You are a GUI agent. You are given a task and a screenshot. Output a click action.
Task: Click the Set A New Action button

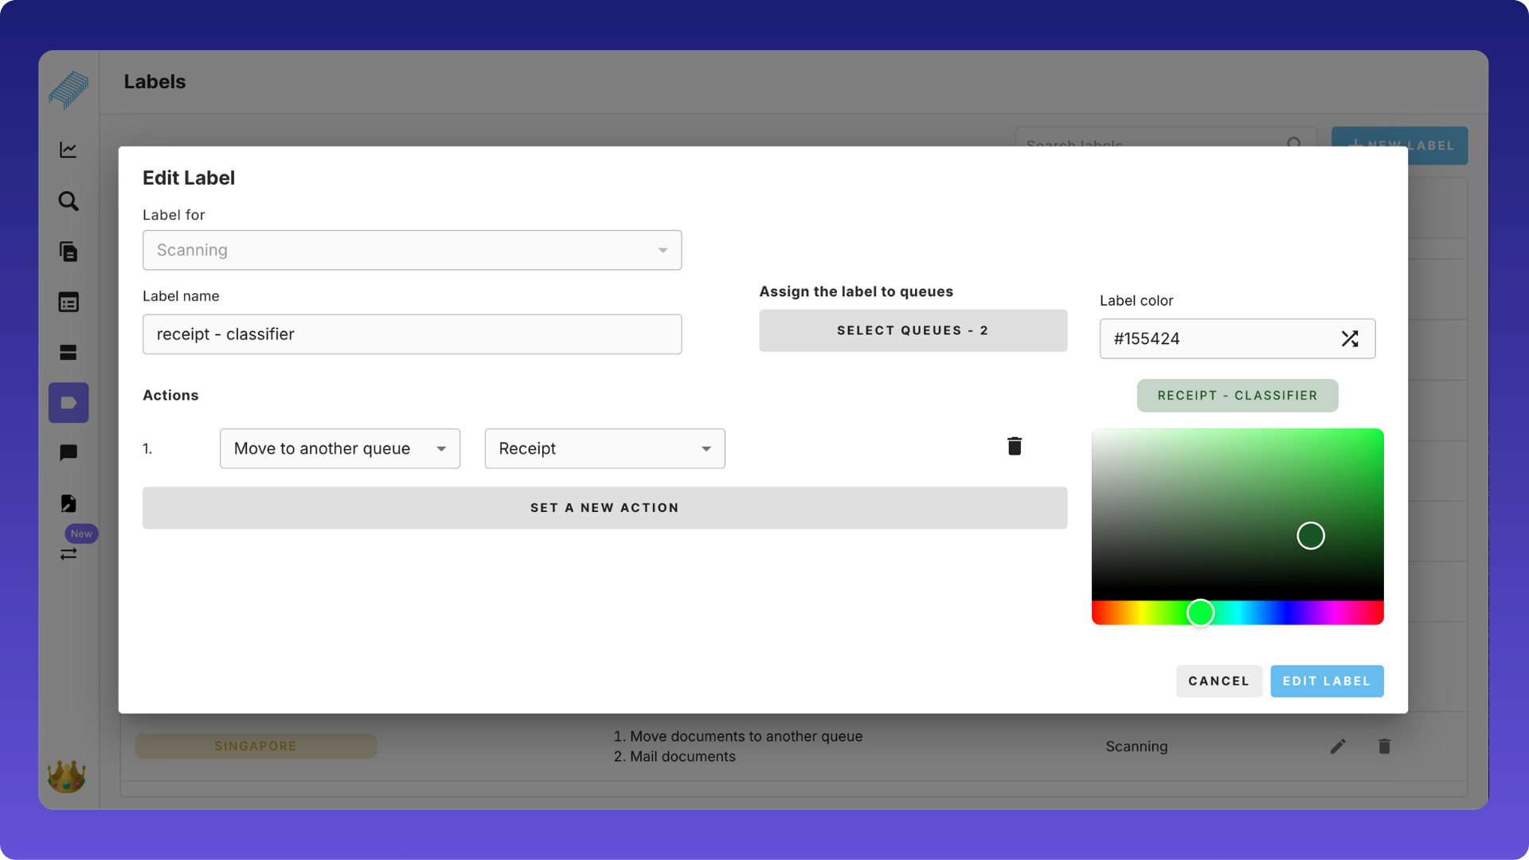point(604,508)
